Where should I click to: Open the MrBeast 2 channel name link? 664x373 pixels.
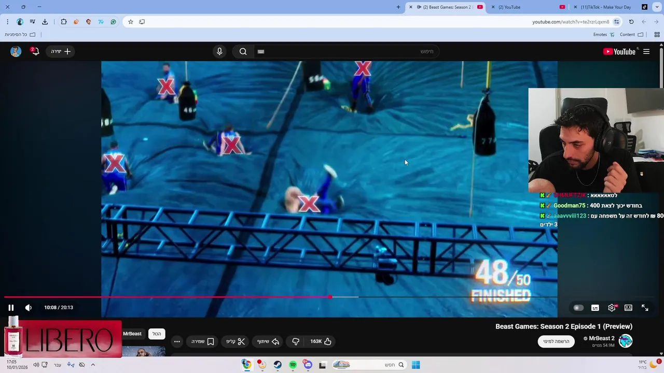tap(602, 338)
